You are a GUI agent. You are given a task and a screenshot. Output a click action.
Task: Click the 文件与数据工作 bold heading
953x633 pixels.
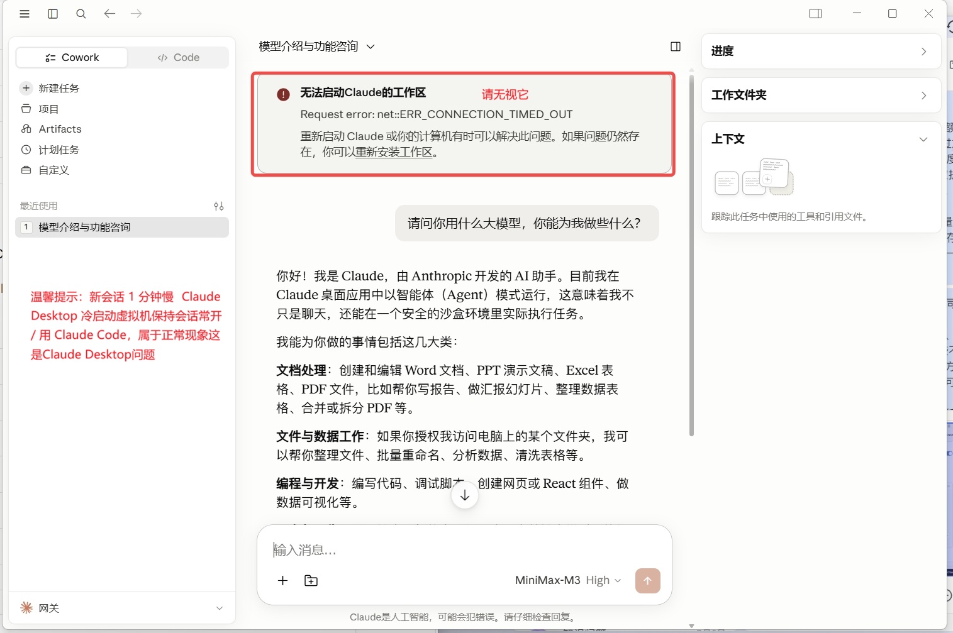coord(320,436)
